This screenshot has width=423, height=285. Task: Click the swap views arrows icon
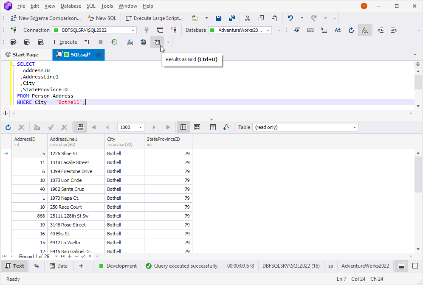tap(37, 266)
